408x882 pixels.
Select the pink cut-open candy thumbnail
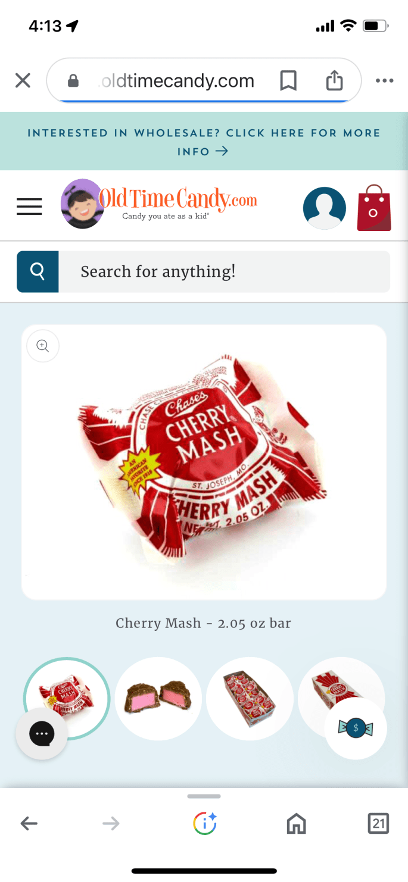coord(158,698)
